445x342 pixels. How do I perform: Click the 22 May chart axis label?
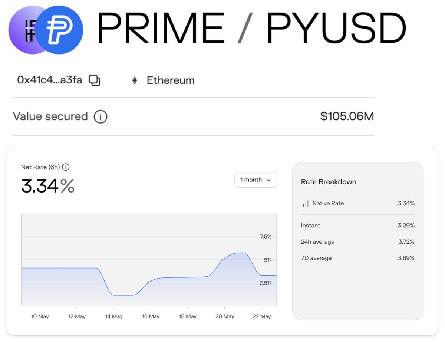pos(262,316)
